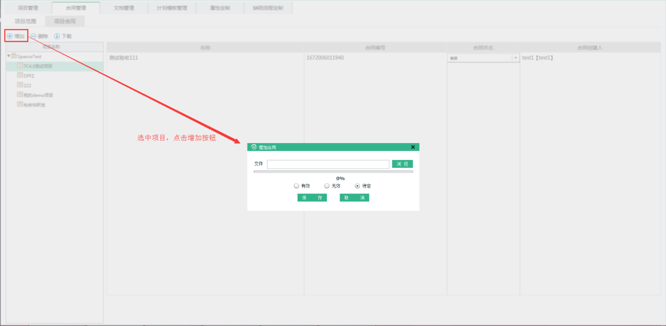Click the 保存 save button

pos(312,198)
